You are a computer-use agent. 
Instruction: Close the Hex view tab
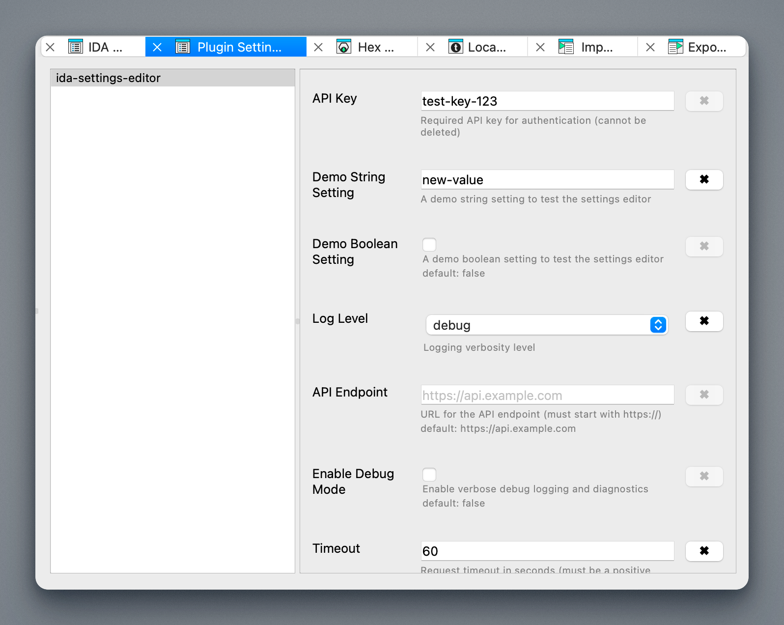318,47
